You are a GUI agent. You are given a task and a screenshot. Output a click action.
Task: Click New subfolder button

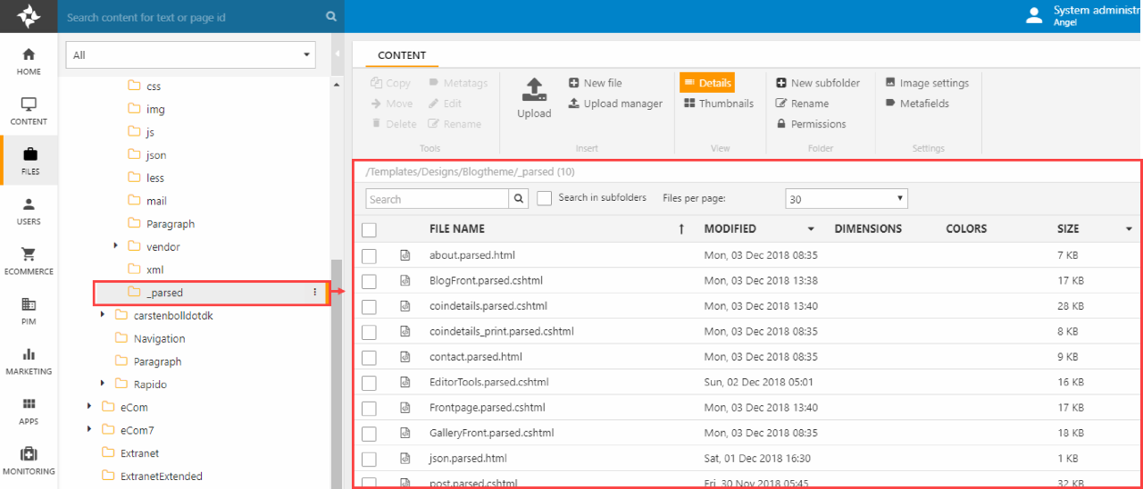817,83
